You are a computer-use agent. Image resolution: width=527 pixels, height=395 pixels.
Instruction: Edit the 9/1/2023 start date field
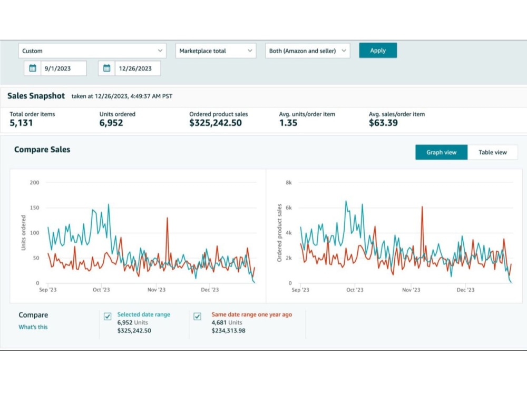point(64,68)
